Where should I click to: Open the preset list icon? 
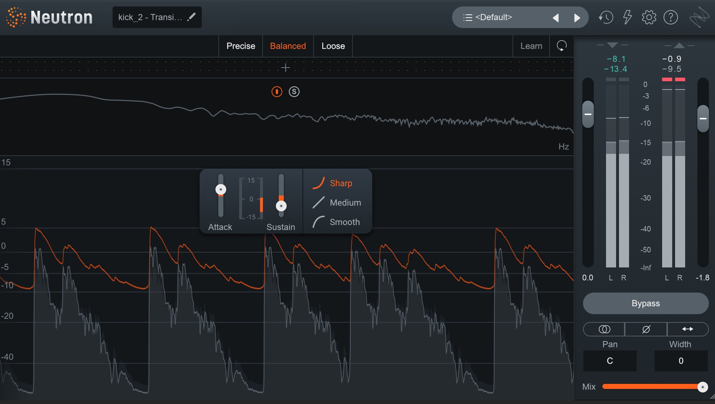pos(468,17)
